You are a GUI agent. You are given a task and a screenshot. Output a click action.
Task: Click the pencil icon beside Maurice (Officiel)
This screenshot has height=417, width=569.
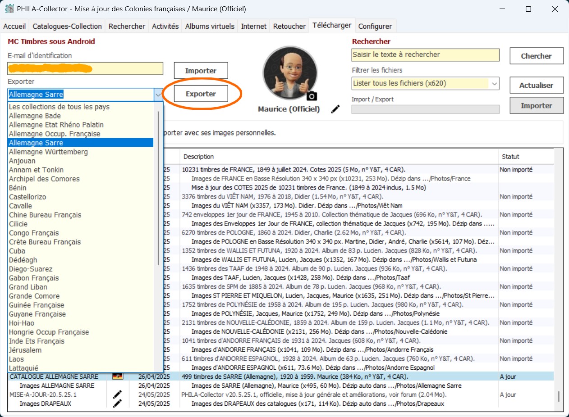point(335,109)
